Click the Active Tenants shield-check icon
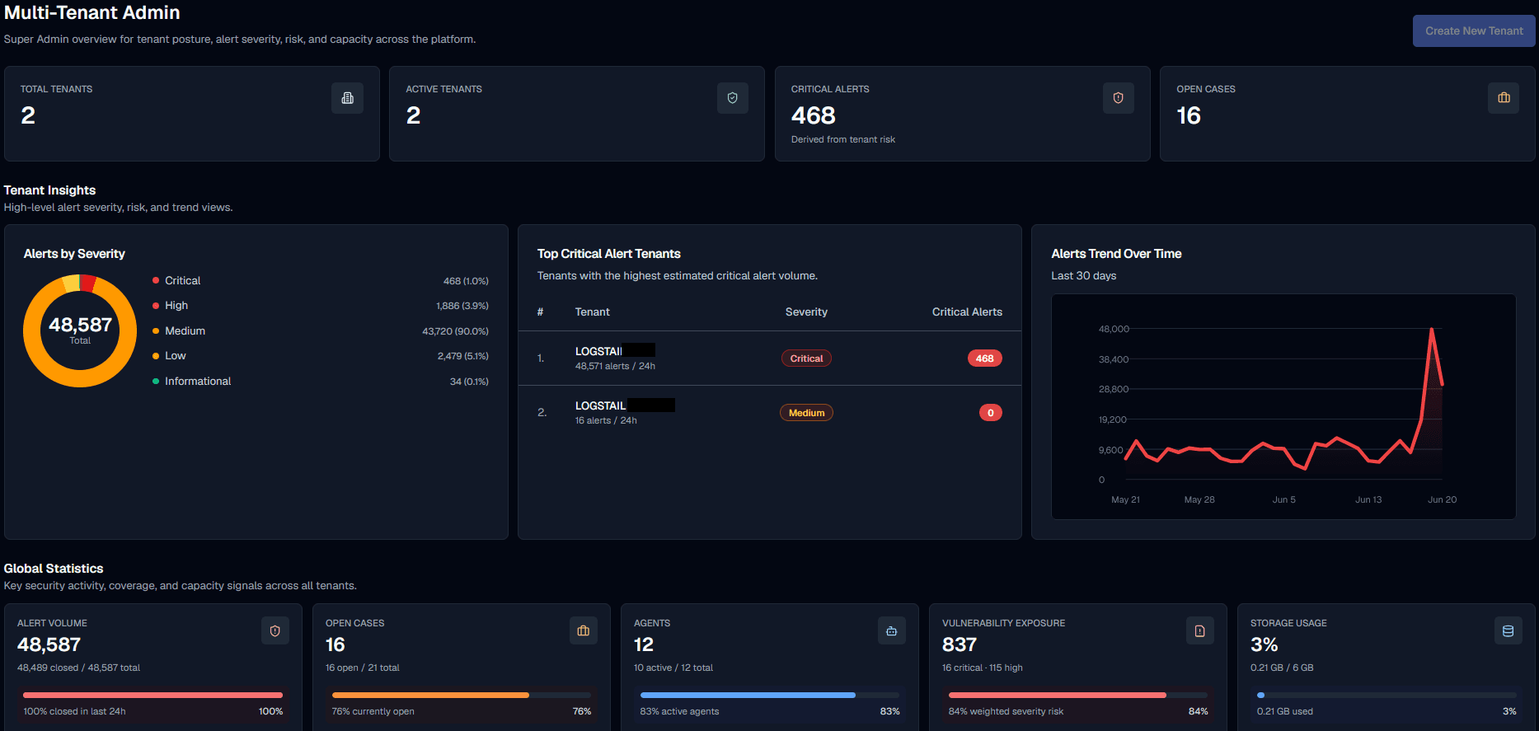Image resolution: width=1539 pixels, height=731 pixels. tap(732, 98)
